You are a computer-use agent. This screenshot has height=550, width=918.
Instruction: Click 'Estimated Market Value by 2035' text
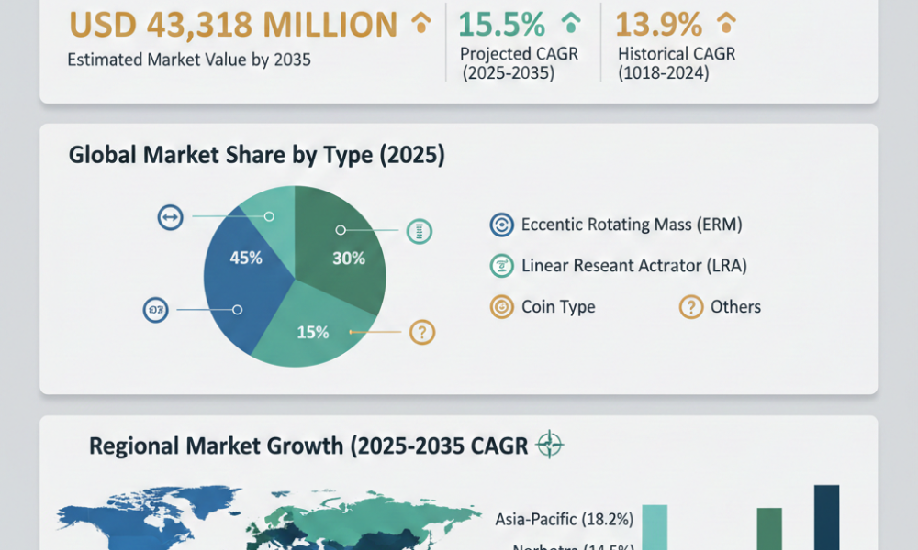point(188,60)
